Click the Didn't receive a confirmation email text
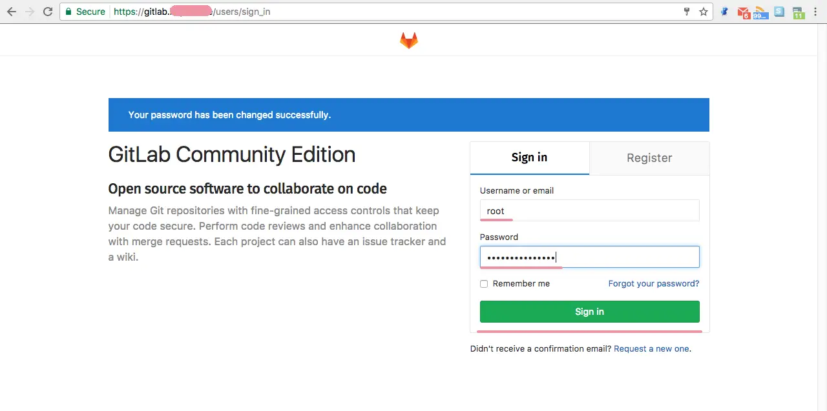 pyautogui.click(x=541, y=349)
